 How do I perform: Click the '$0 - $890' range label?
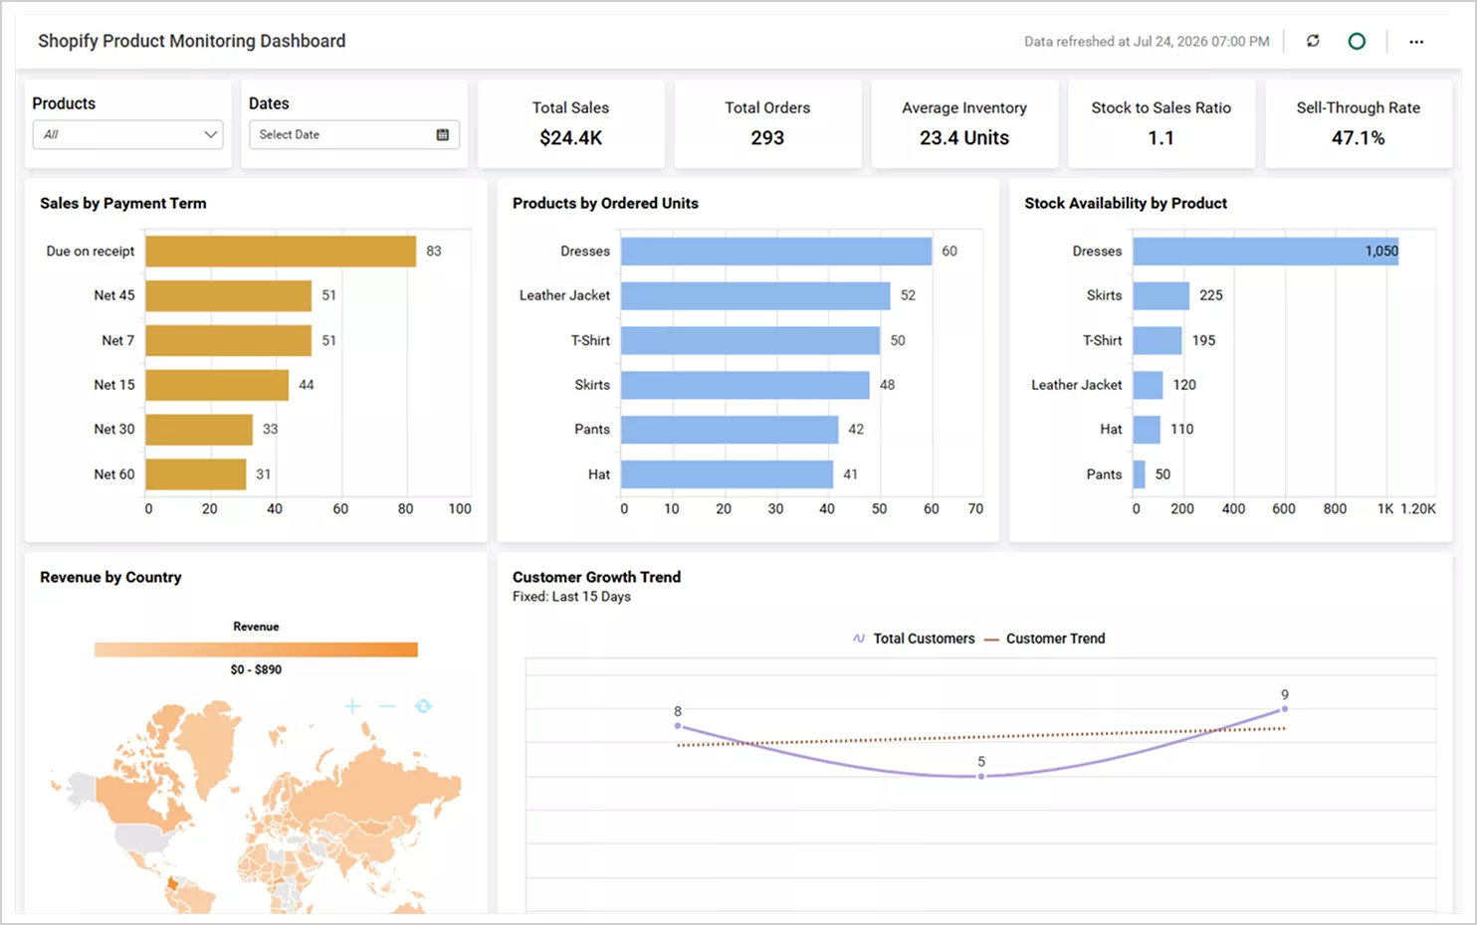click(x=256, y=669)
